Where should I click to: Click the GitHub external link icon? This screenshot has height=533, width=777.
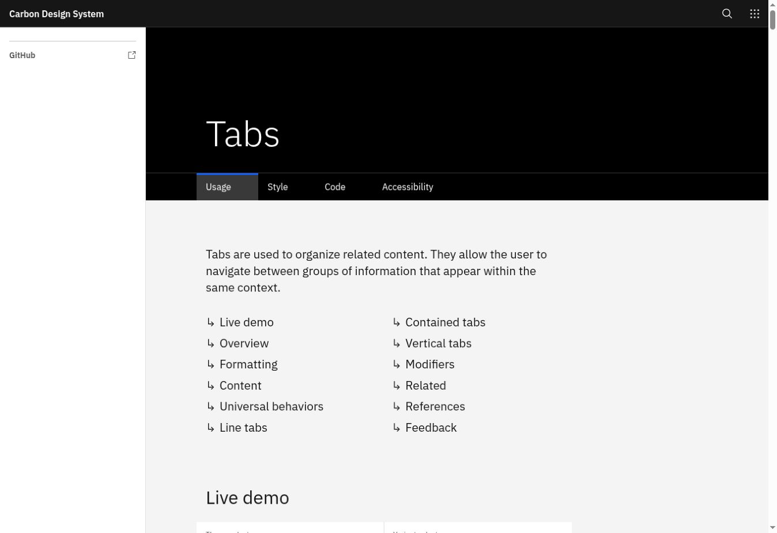point(132,55)
